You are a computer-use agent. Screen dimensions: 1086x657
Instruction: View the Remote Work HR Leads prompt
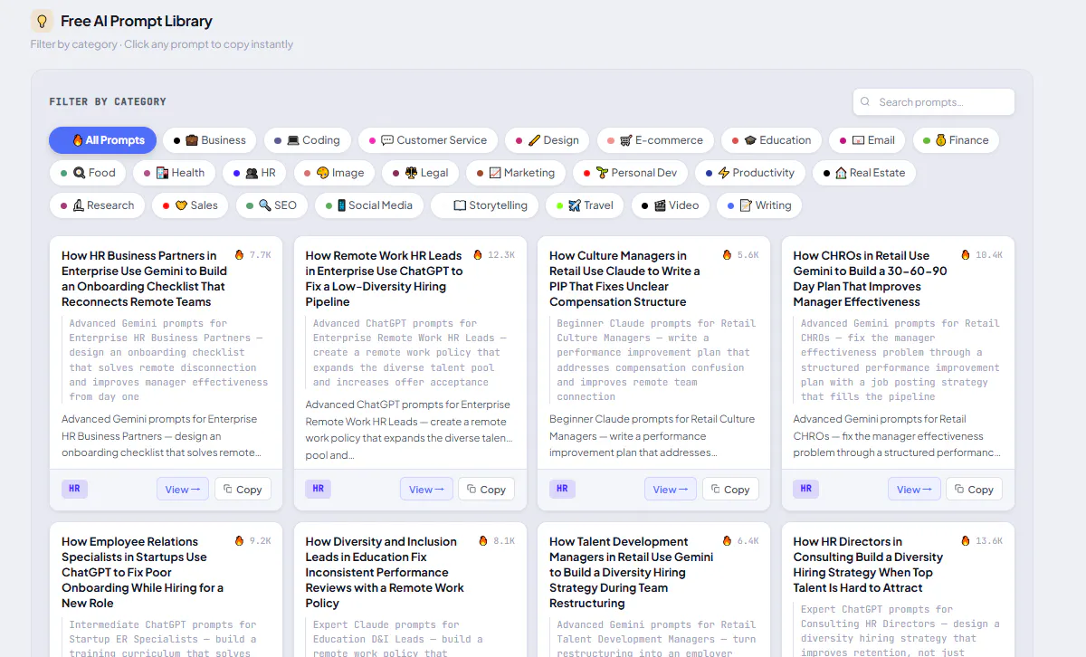(426, 489)
